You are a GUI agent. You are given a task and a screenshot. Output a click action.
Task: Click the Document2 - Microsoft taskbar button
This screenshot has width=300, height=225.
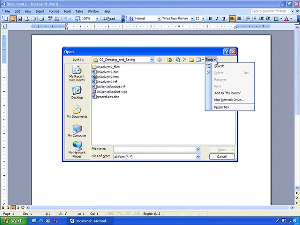pos(90,221)
